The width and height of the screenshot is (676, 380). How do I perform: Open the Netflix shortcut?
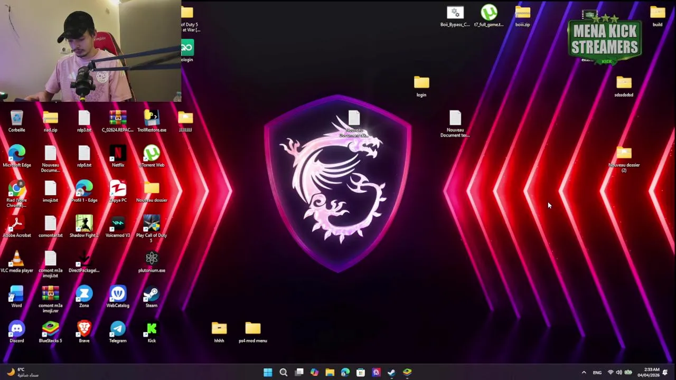118,156
